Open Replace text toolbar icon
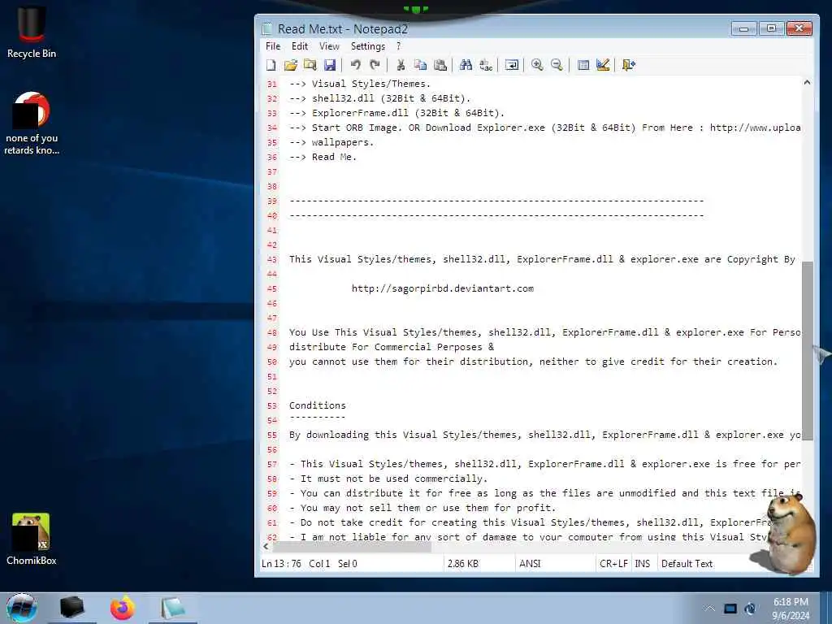This screenshot has height=624, width=832. (486, 65)
